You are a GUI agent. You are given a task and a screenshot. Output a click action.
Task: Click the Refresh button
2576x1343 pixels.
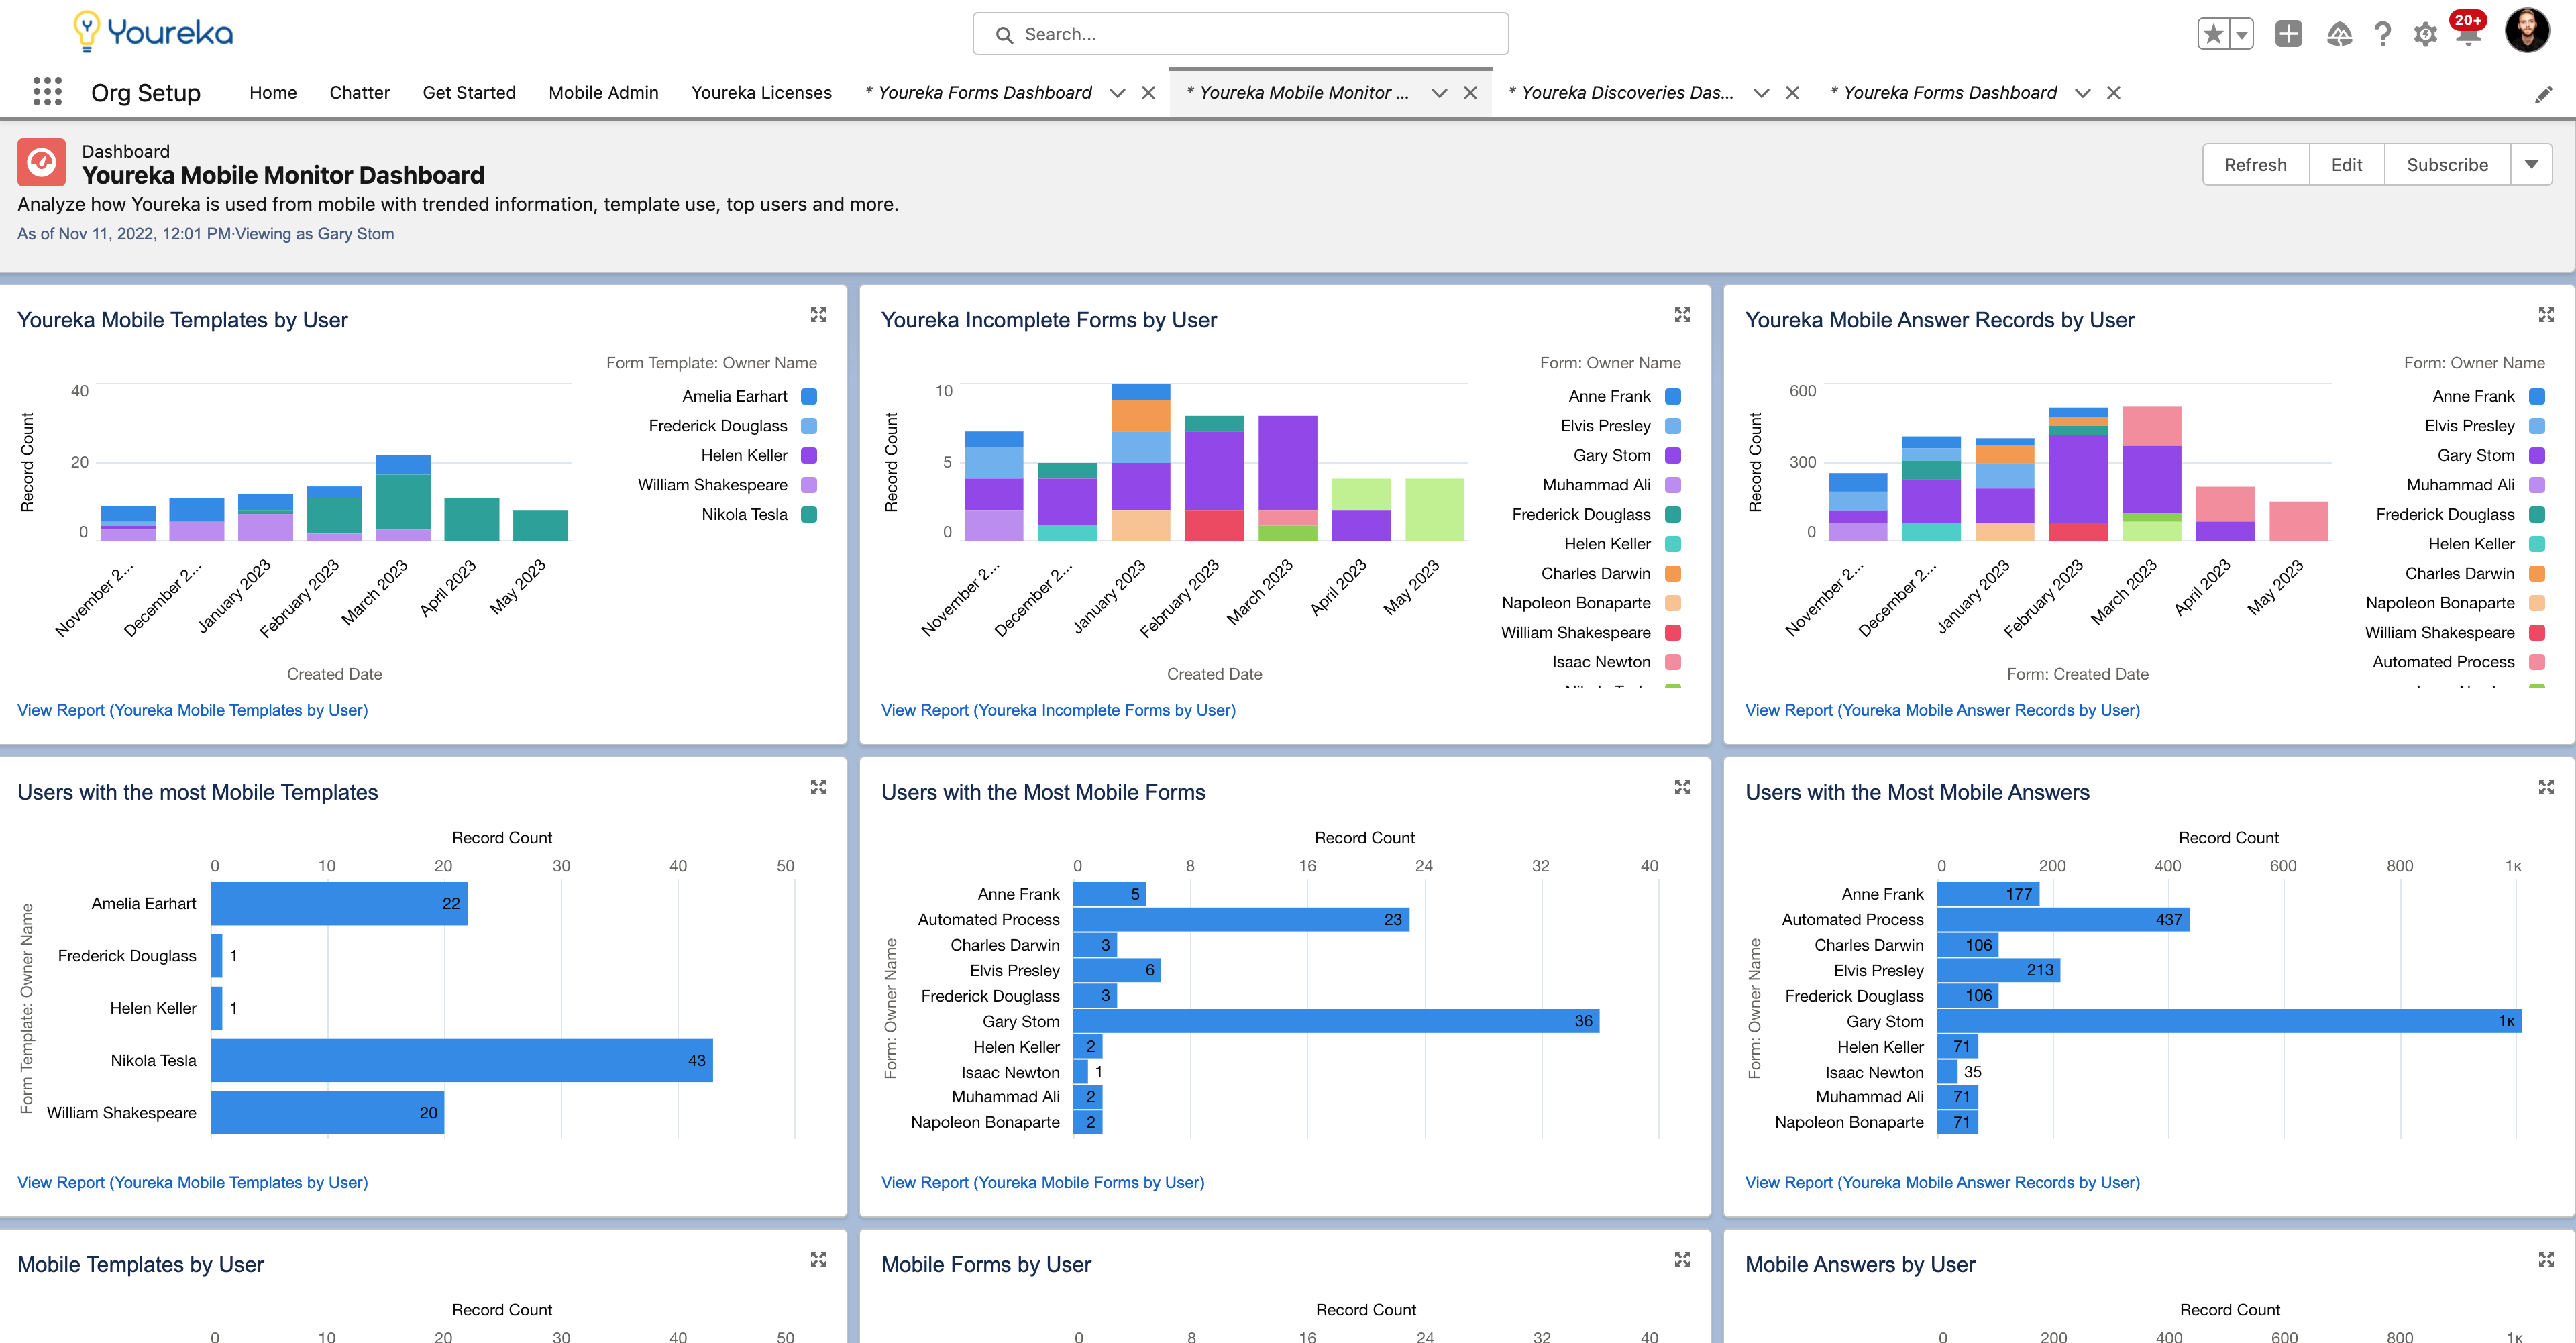[x=2255, y=165]
